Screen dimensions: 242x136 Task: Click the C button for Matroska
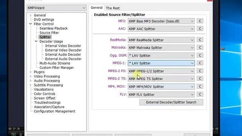[200, 48]
